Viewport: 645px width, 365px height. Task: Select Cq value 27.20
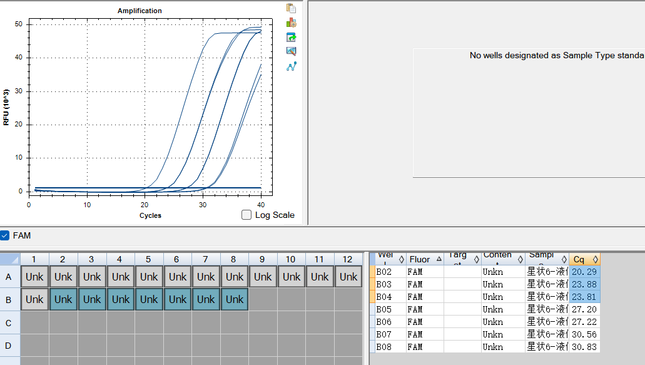584,309
